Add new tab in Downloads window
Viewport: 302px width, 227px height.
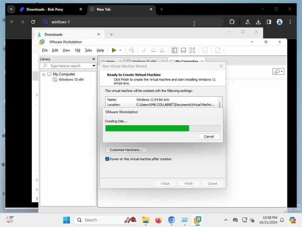coord(111,35)
